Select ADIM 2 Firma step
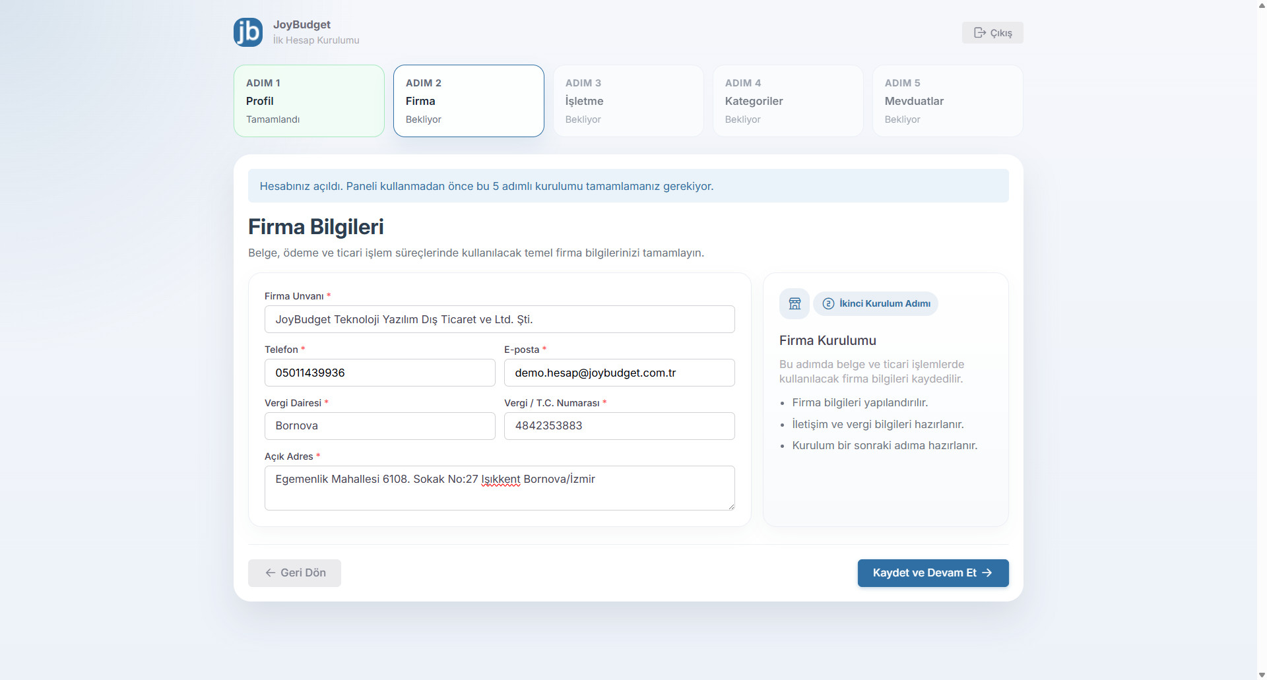The width and height of the screenshot is (1267, 680). click(x=469, y=101)
